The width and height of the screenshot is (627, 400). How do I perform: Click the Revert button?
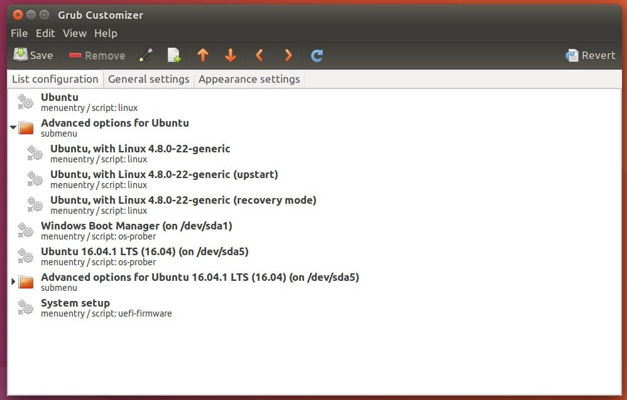click(590, 55)
